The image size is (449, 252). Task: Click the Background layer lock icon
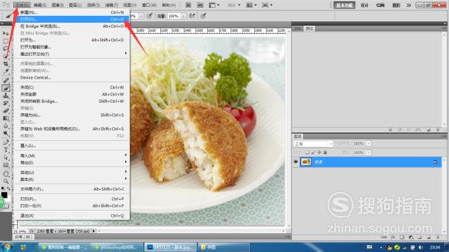[434, 162]
